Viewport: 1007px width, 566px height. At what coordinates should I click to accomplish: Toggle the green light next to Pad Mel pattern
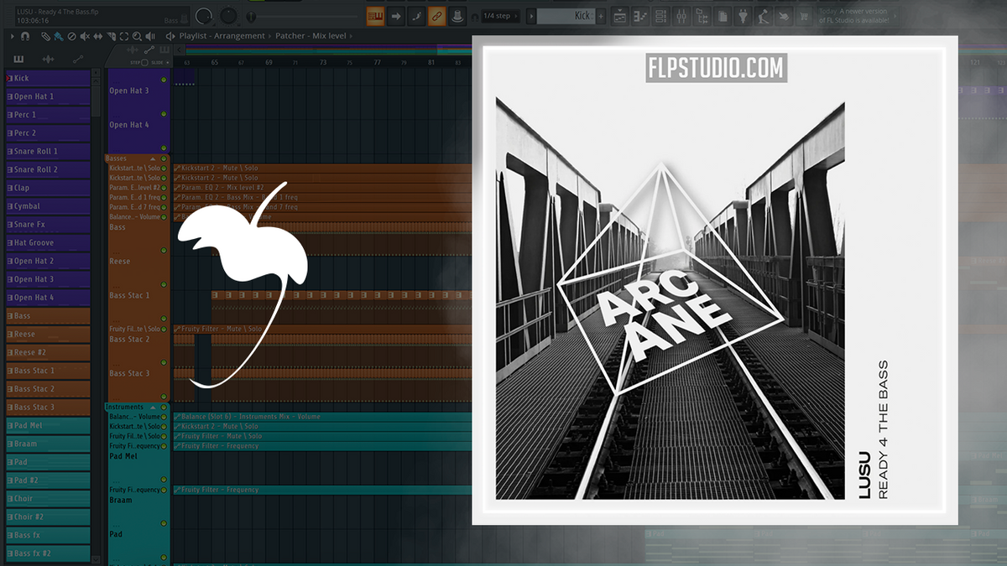[x=164, y=446]
